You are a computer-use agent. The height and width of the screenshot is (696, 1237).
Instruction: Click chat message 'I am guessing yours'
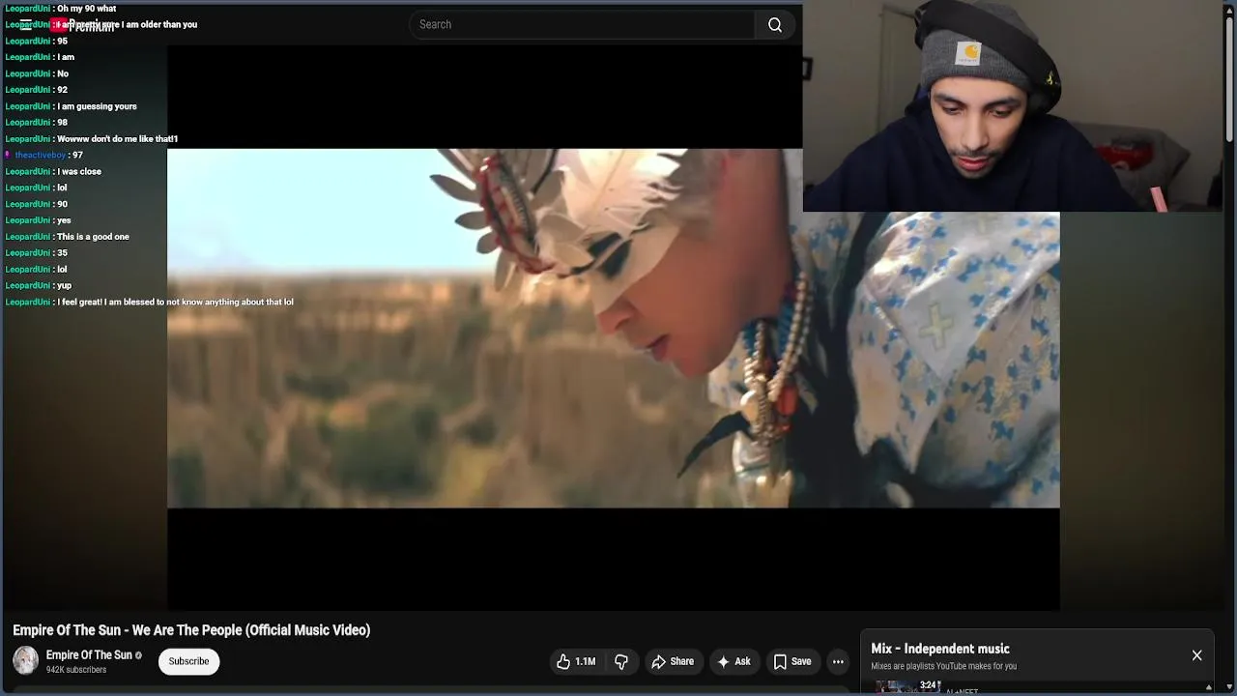[97, 106]
